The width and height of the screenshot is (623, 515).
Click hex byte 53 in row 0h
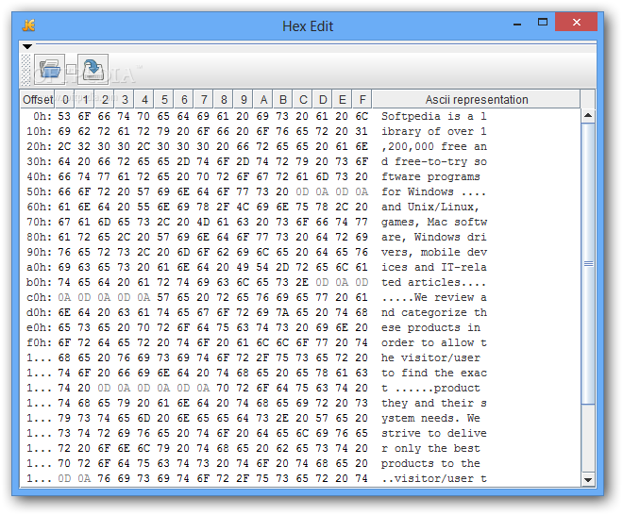click(64, 116)
